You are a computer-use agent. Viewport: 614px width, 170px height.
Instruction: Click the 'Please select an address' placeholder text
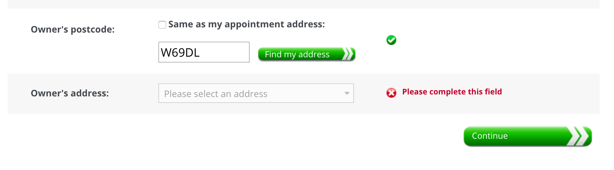point(216,94)
